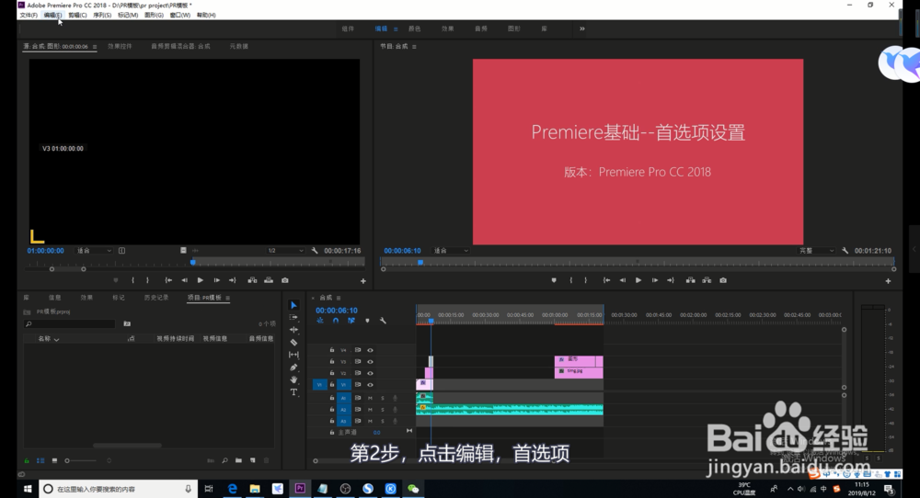Viewport: 920px width, 498px height.
Task: Open the 序列(S) menu
Action: click(102, 16)
